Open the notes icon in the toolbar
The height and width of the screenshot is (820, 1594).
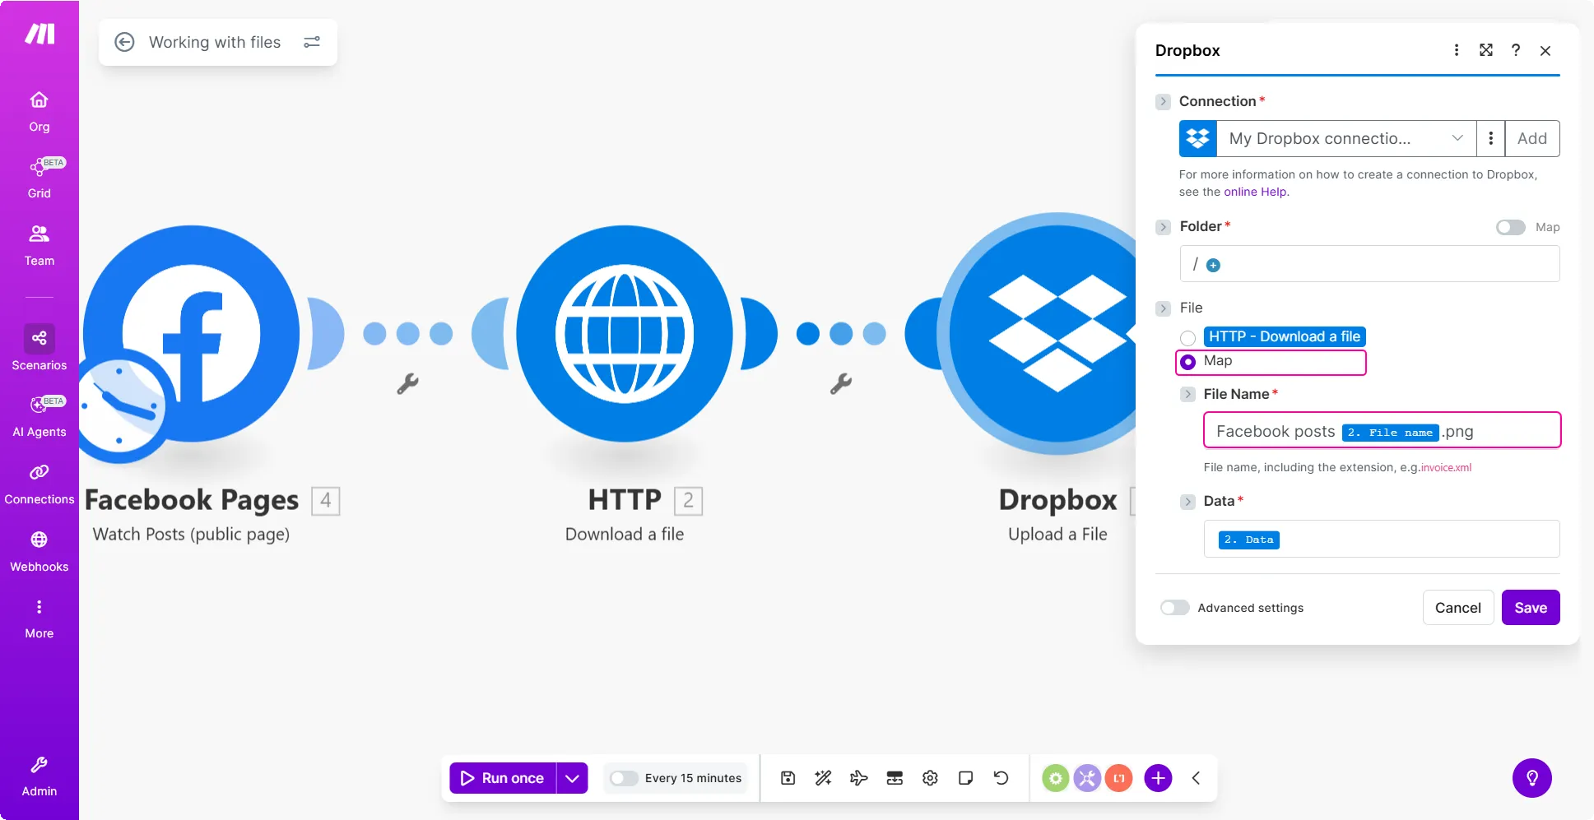[966, 778]
